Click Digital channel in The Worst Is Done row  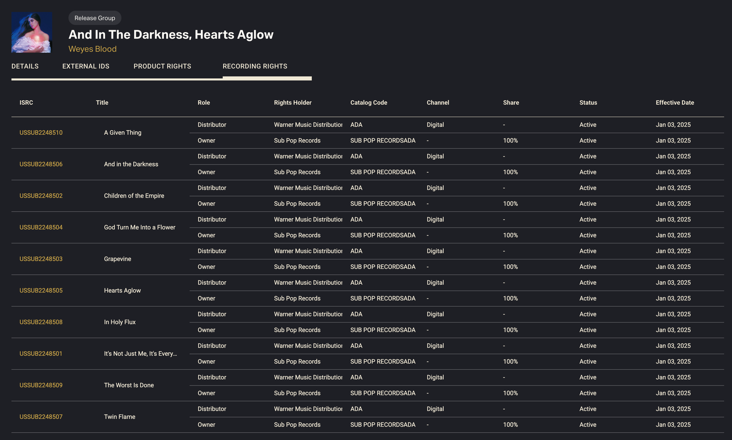pyautogui.click(x=435, y=377)
